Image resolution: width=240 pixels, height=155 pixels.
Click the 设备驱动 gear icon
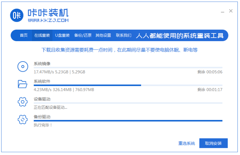(23, 102)
